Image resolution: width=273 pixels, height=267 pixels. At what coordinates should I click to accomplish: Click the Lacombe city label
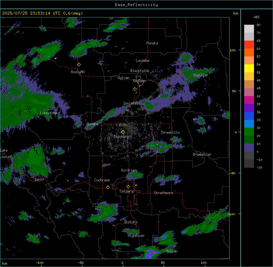(x=143, y=61)
